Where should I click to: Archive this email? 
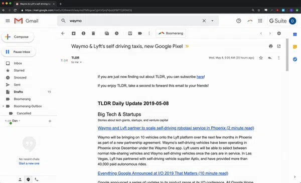[74, 33]
